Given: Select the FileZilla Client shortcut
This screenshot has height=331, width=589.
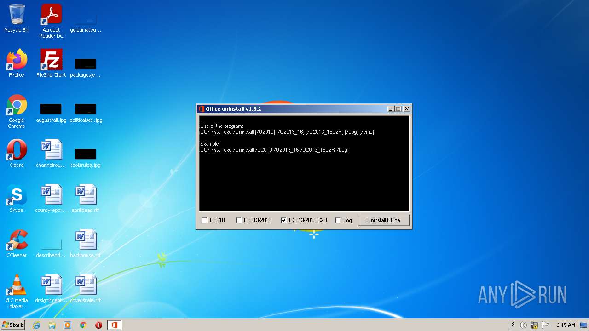Looking at the screenshot, I should click(51, 63).
